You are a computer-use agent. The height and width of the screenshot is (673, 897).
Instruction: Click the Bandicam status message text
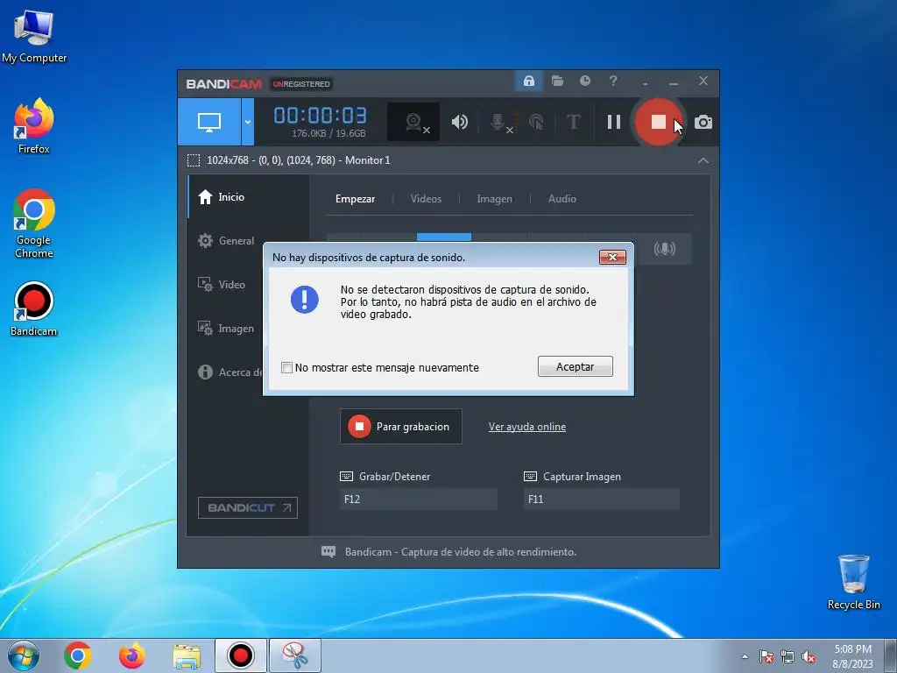[x=461, y=552]
